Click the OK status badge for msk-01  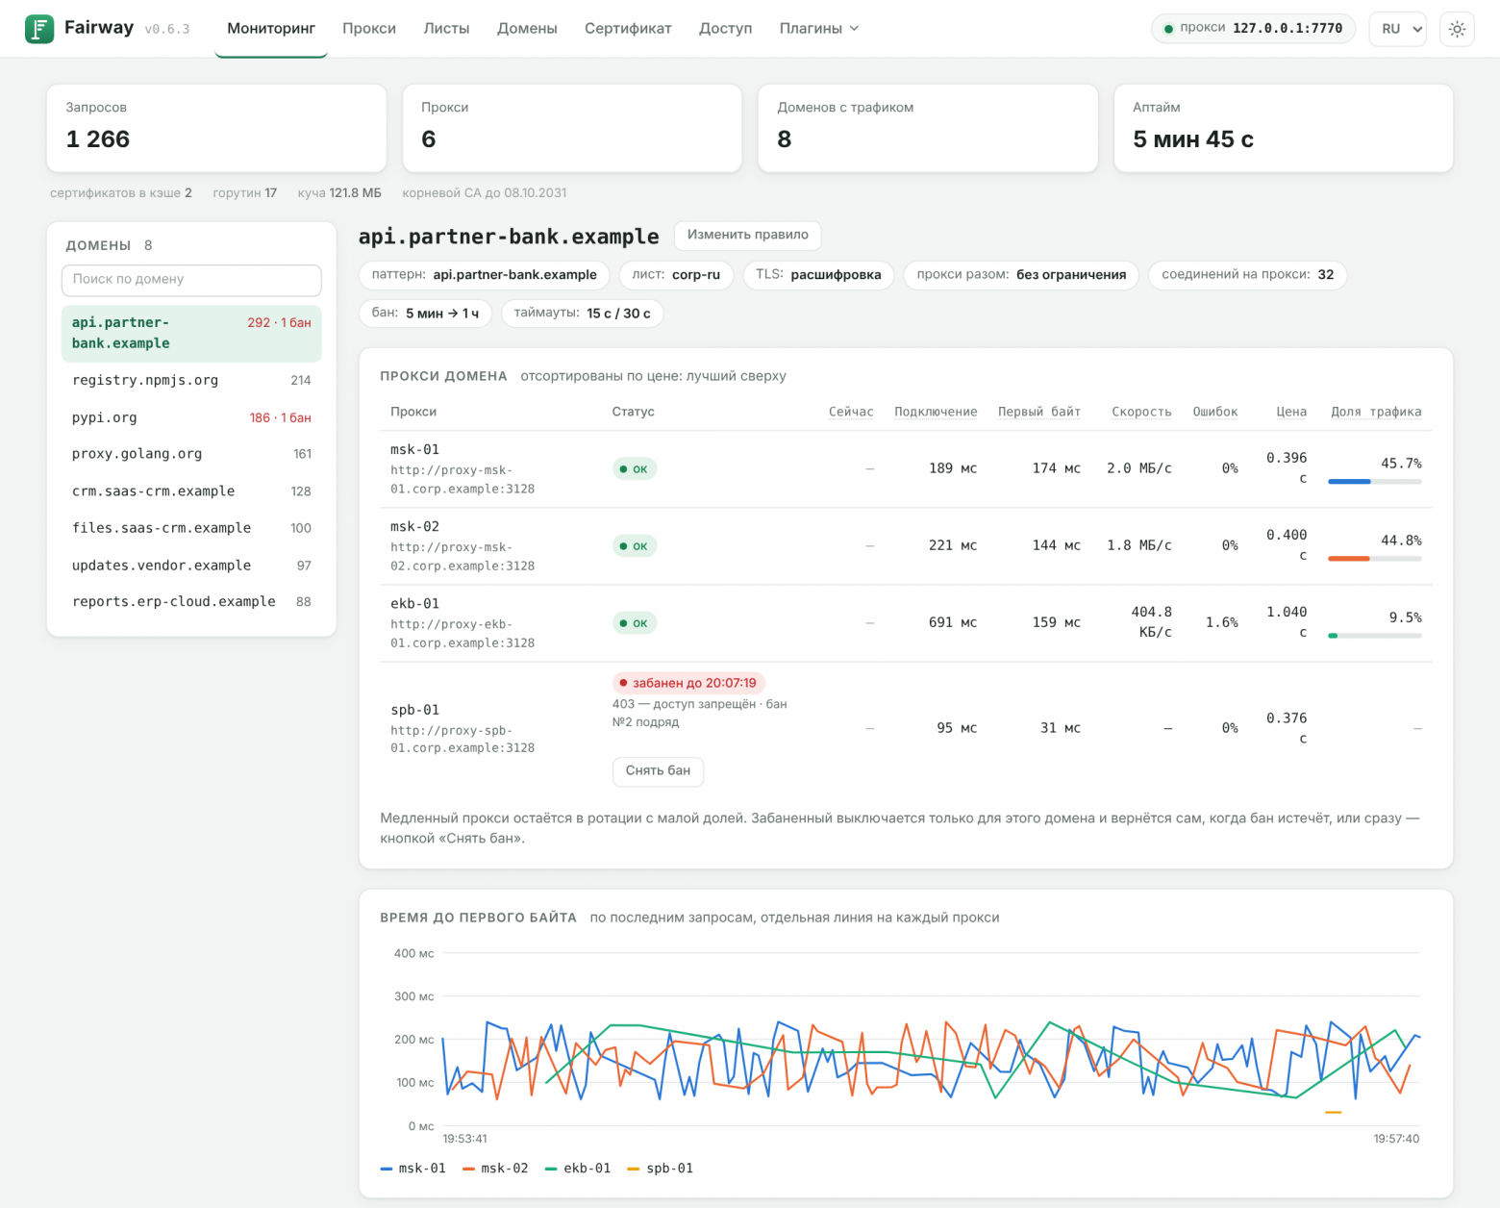coord(635,469)
